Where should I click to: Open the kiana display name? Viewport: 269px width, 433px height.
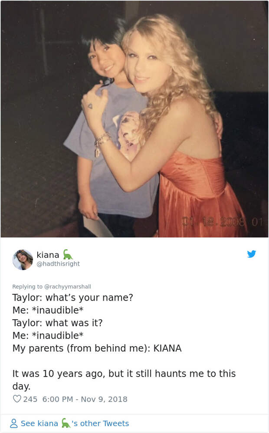click(x=48, y=255)
